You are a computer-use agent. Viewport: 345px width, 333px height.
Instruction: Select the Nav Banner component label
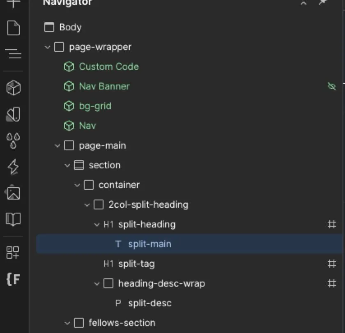coord(104,86)
